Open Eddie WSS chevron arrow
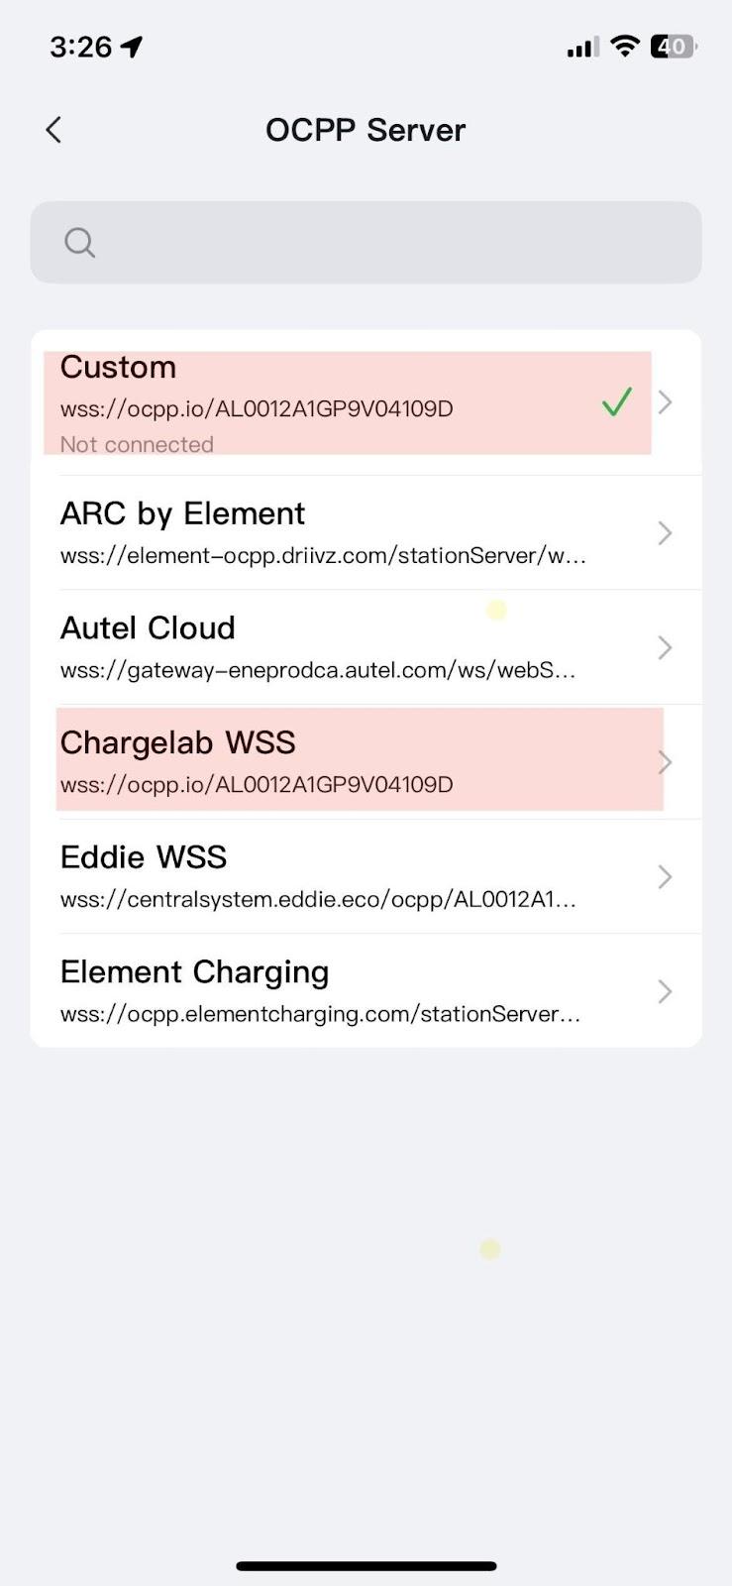Viewport: 732px width, 1586px height. (666, 877)
